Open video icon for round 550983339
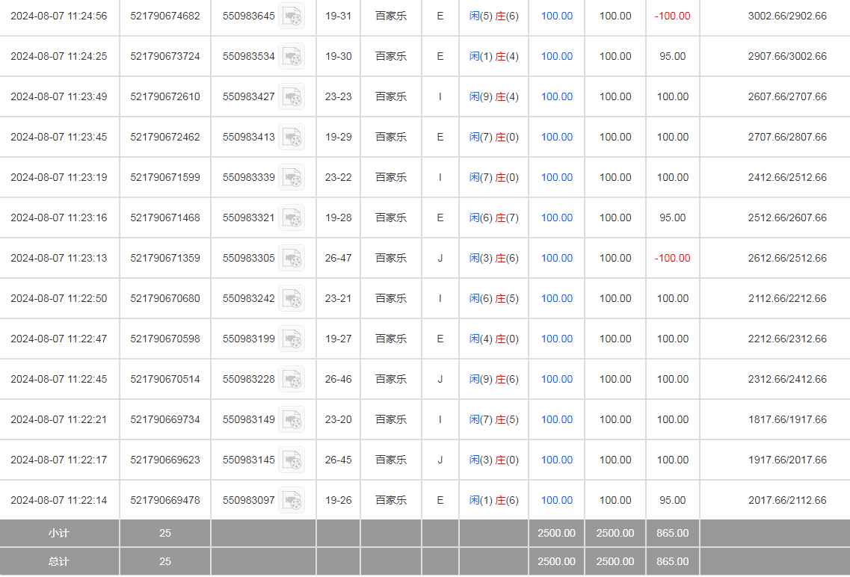 pyautogui.click(x=292, y=178)
